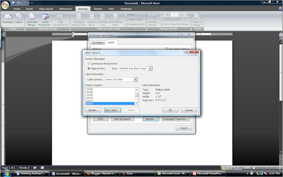Click the zoom slider in status bar
283x177 pixels.
[267, 168]
